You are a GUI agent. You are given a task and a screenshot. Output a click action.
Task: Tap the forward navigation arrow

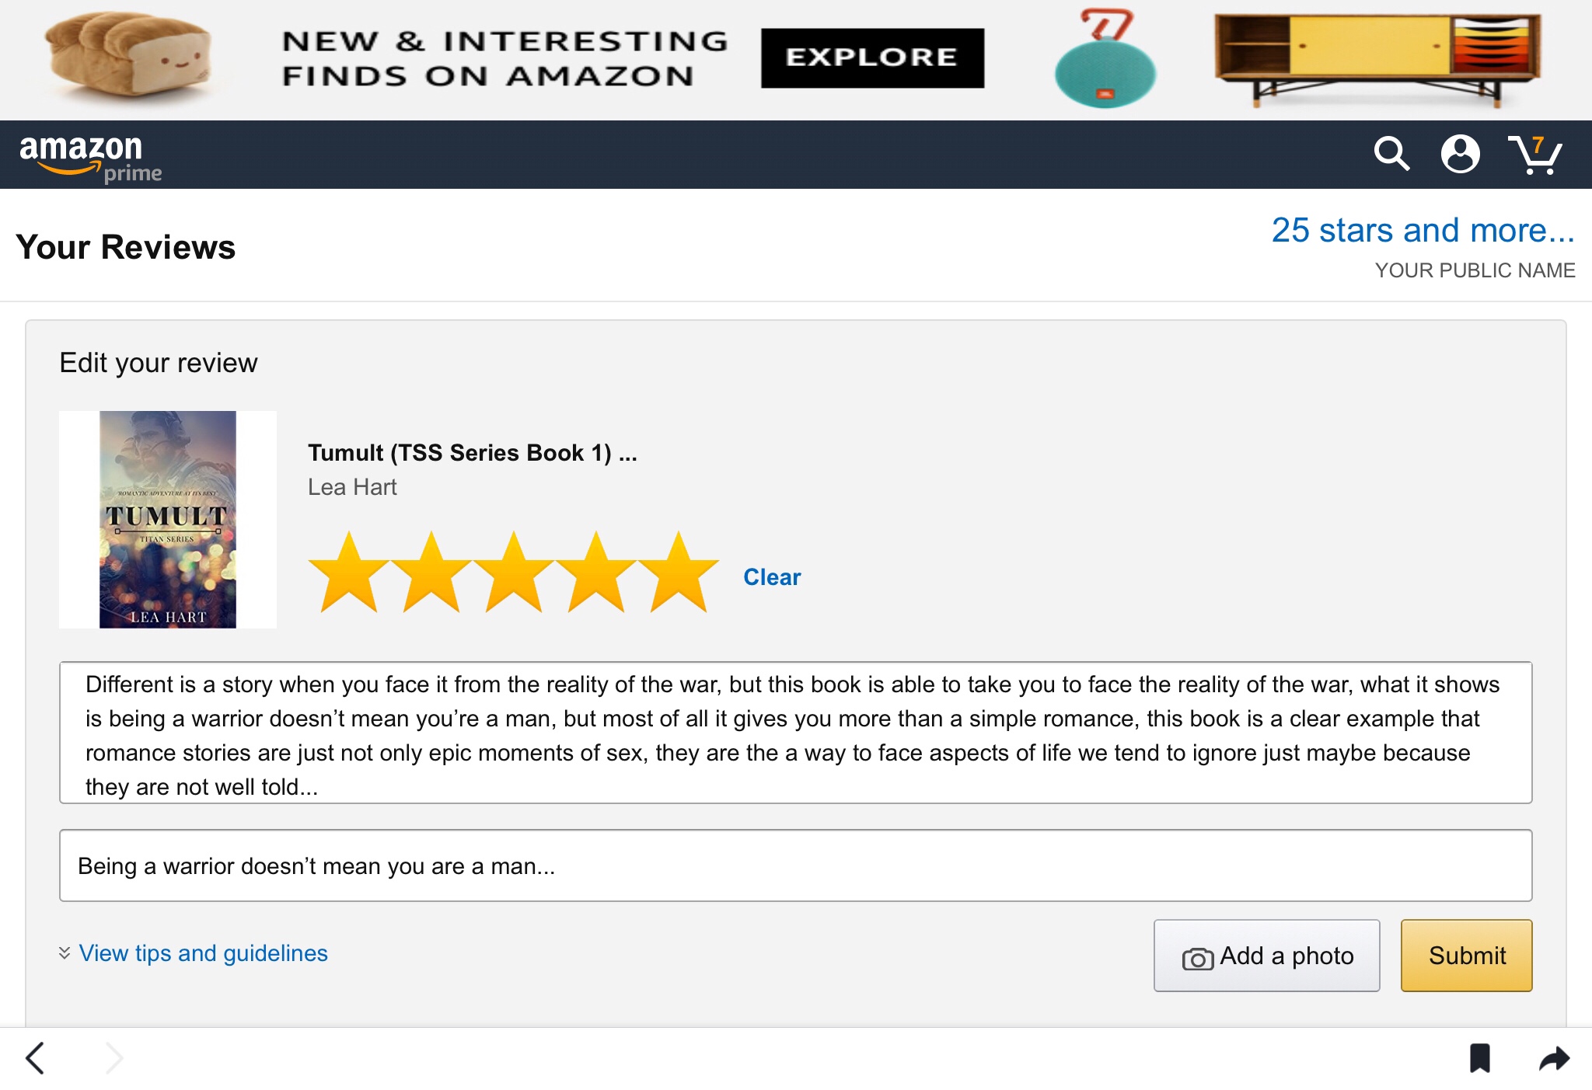(114, 1058)
